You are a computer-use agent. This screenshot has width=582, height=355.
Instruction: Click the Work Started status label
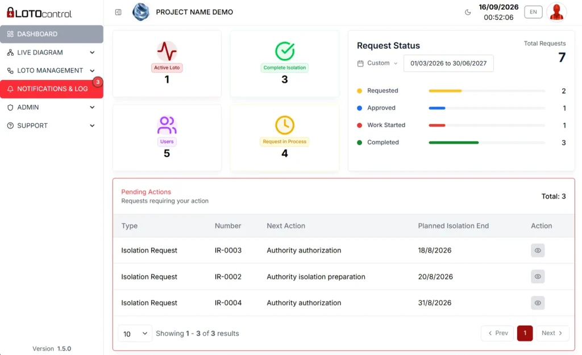click(x=386, y=125)
